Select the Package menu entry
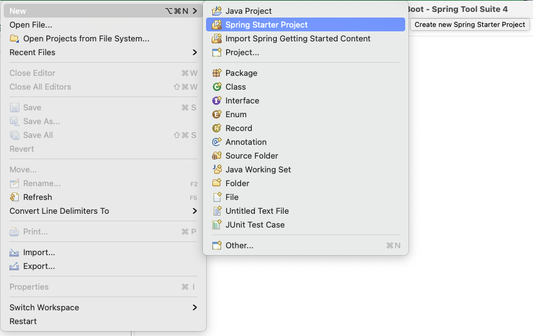Viewport: 533px width, 336px height. (x=306, y=73)
